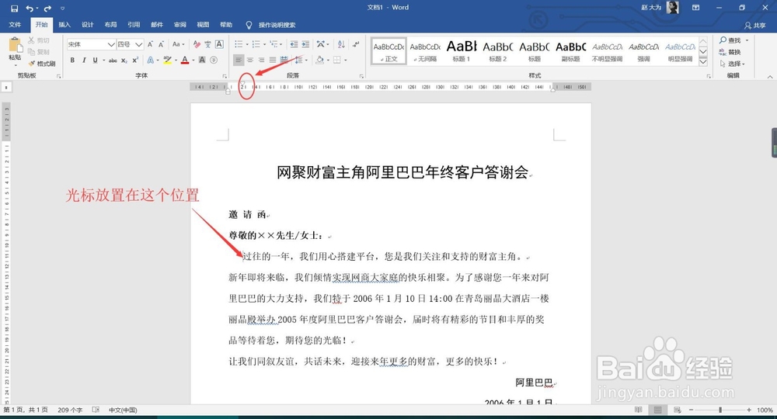The width and height of the screenshot is (777, 419).
Task: Align paragraph text right
Action: click(261, 61)
